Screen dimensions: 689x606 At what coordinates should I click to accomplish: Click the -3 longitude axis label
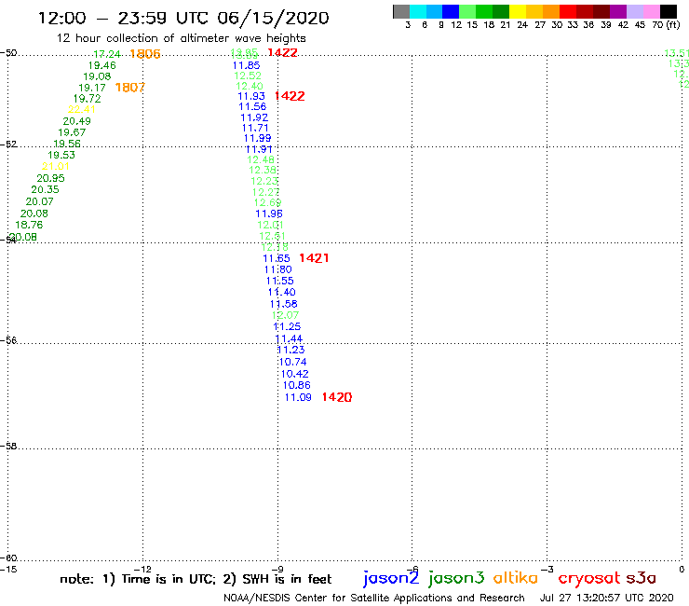point(547,569)
